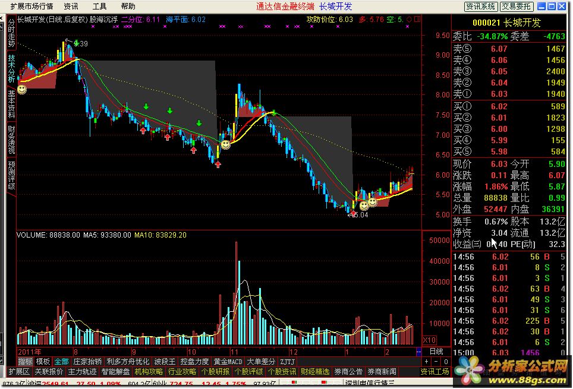Click the 资讯系统 button
The width and height of the screenshot is (573, 389).
coord(480,6)
